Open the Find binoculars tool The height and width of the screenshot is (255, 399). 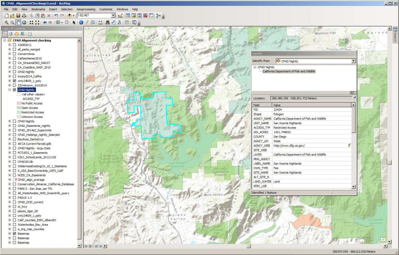108,22
